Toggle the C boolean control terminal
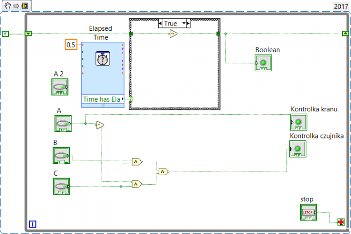The width and height of the screenshot is (351, 234). pos(62,186)
